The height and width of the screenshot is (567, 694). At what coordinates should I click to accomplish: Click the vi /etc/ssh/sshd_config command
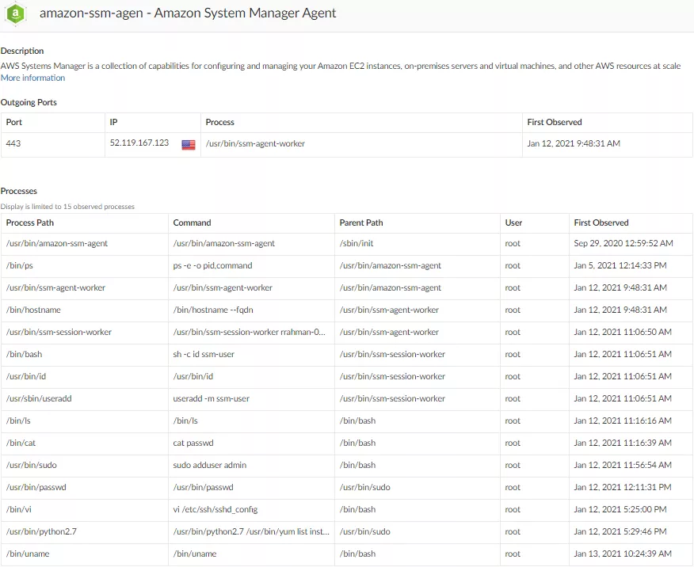[215, 509]
